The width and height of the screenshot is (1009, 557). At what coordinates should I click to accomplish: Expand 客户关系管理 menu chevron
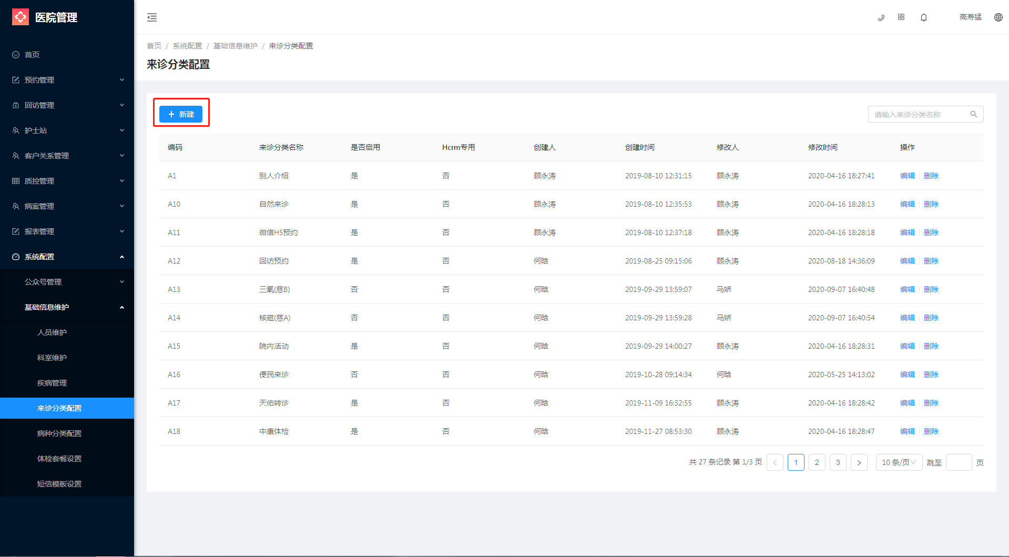pos(122,156)
